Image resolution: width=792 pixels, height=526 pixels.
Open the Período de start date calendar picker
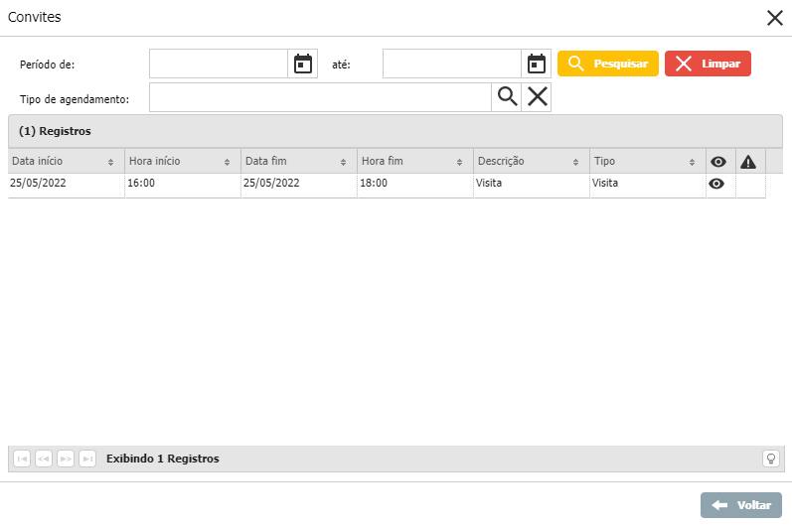click(x=303, y=64)
